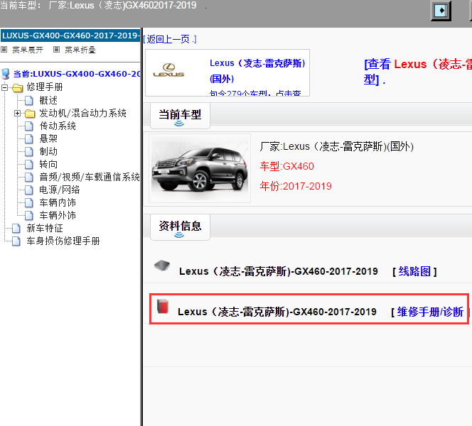Click the document icon beside 转向
The width and height of the screenshot is (472, 426).
(x=29, y=165)
